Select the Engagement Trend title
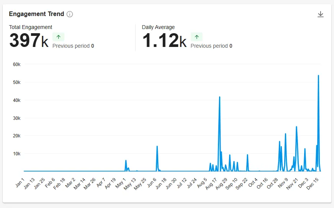Screen dimensions: 334x208 point(36,14)
